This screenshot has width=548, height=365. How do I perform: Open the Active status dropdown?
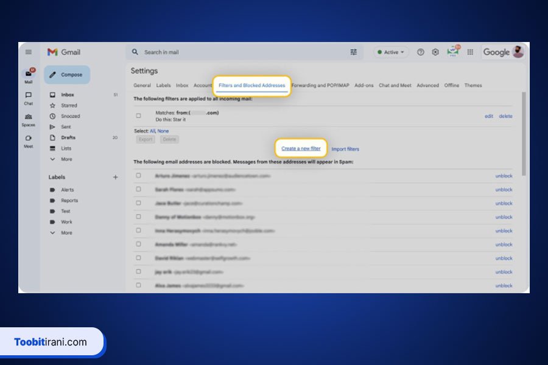(391, 52)
